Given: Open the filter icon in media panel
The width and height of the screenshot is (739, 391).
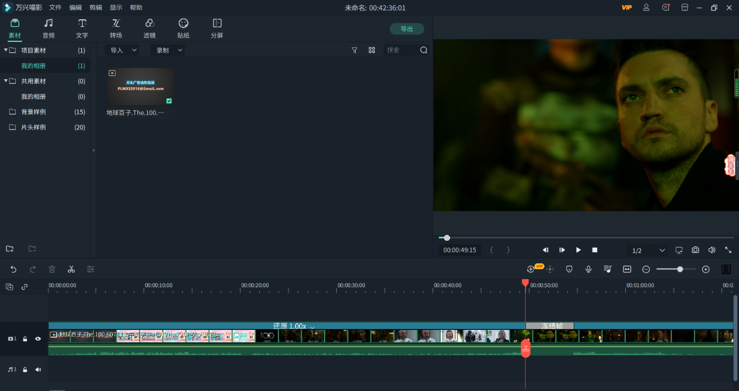Looking at the screenshot, I should click(x=354, y=50).
